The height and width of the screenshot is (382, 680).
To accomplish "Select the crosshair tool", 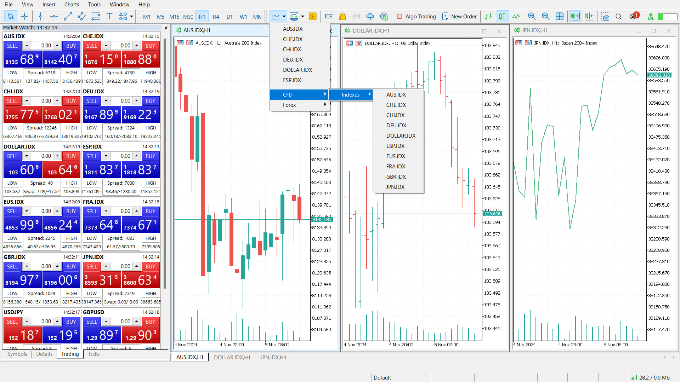I will 24,16.
